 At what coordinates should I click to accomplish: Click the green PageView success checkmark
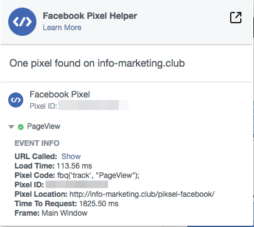click(21, 127)
